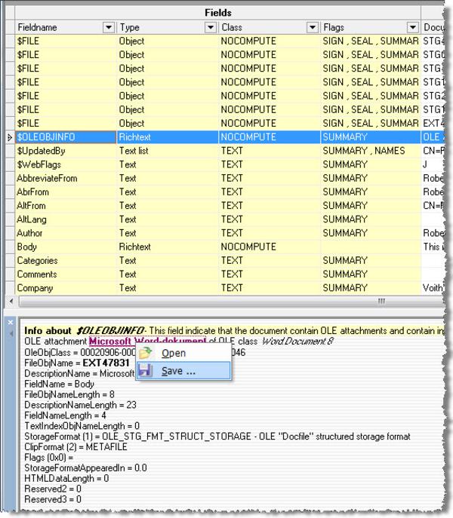The height and width of the screenshot is (518, 453).
Task: Click the horizontal scrollbar thumb of the grid
Action: point(232,301)
